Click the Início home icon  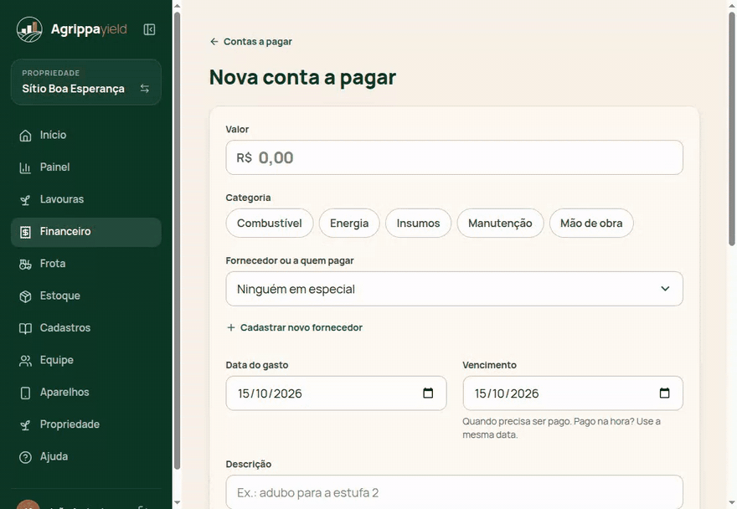click(25, 136)
